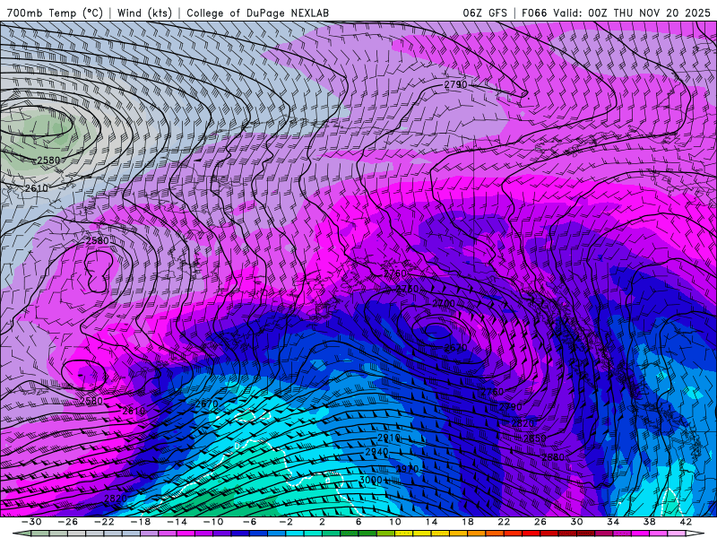Click the positive 6 colorbar tick label
The height and width of the screenshot is (538, 717).
[x=358, y=522]
